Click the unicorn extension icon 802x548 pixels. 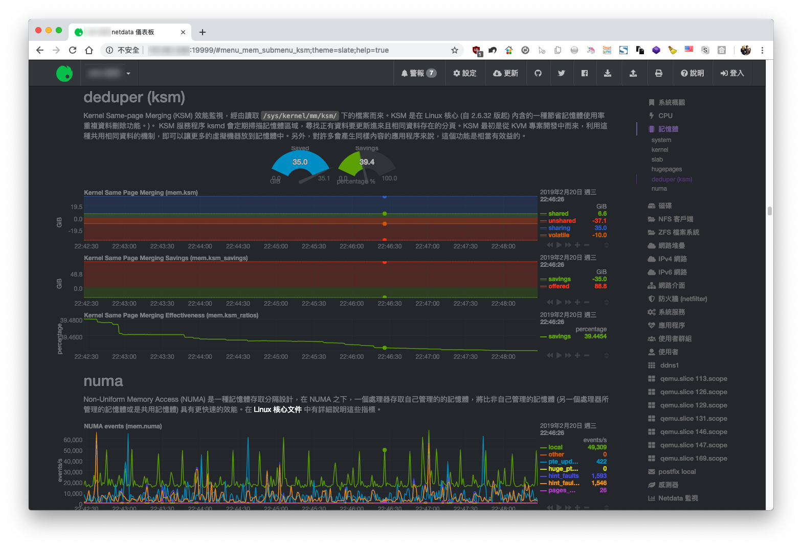coord(591,50)
